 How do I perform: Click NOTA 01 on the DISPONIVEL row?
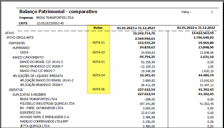click(x=99, y=43)
